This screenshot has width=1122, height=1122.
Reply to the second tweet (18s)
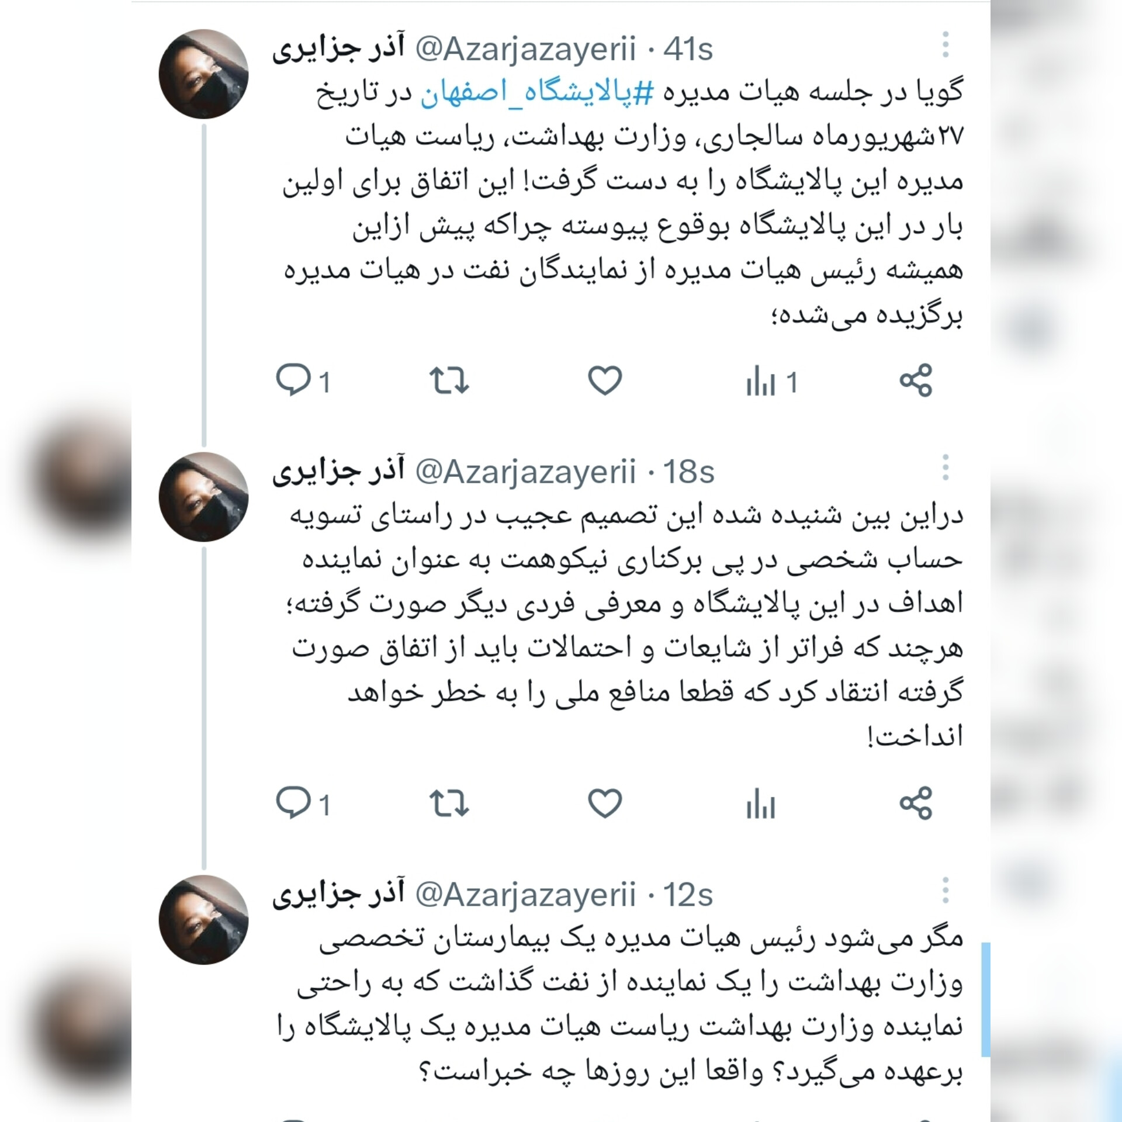304,804
